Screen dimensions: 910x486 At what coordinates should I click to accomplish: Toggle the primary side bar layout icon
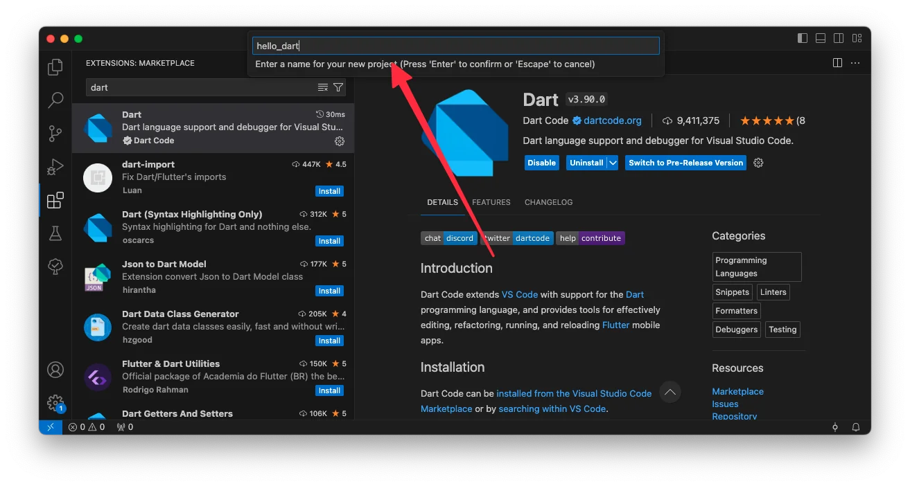coord(803,38)
